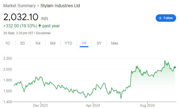
Task: Click the 30 Sept, 3:30 pm IST timestamp
Action: 18,33
